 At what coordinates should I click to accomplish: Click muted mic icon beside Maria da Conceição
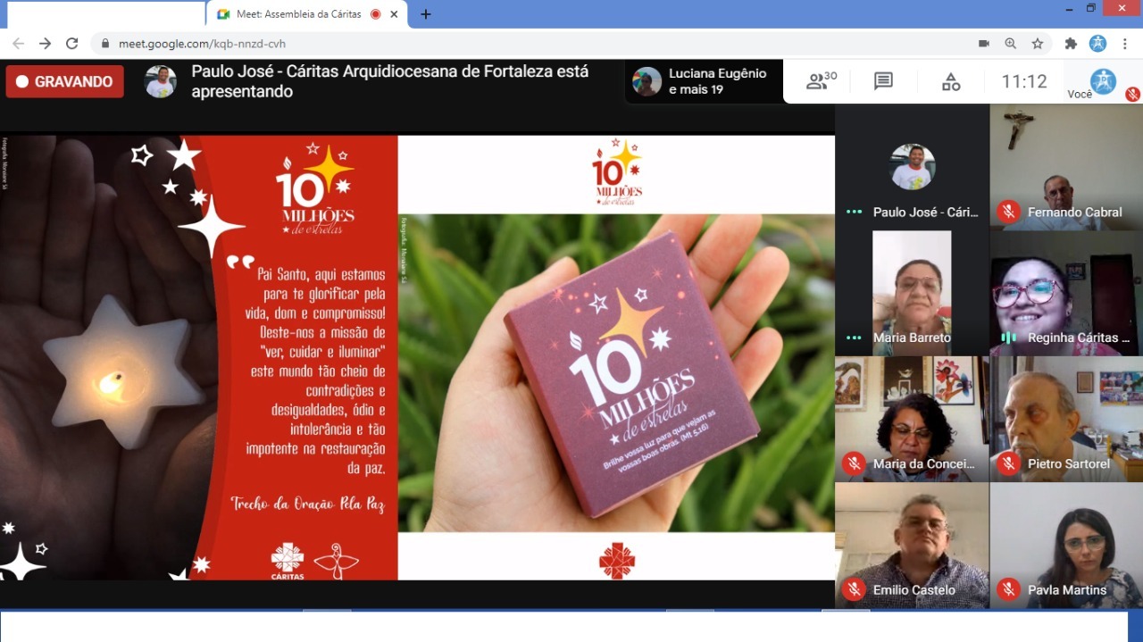[x=854, y=463]
